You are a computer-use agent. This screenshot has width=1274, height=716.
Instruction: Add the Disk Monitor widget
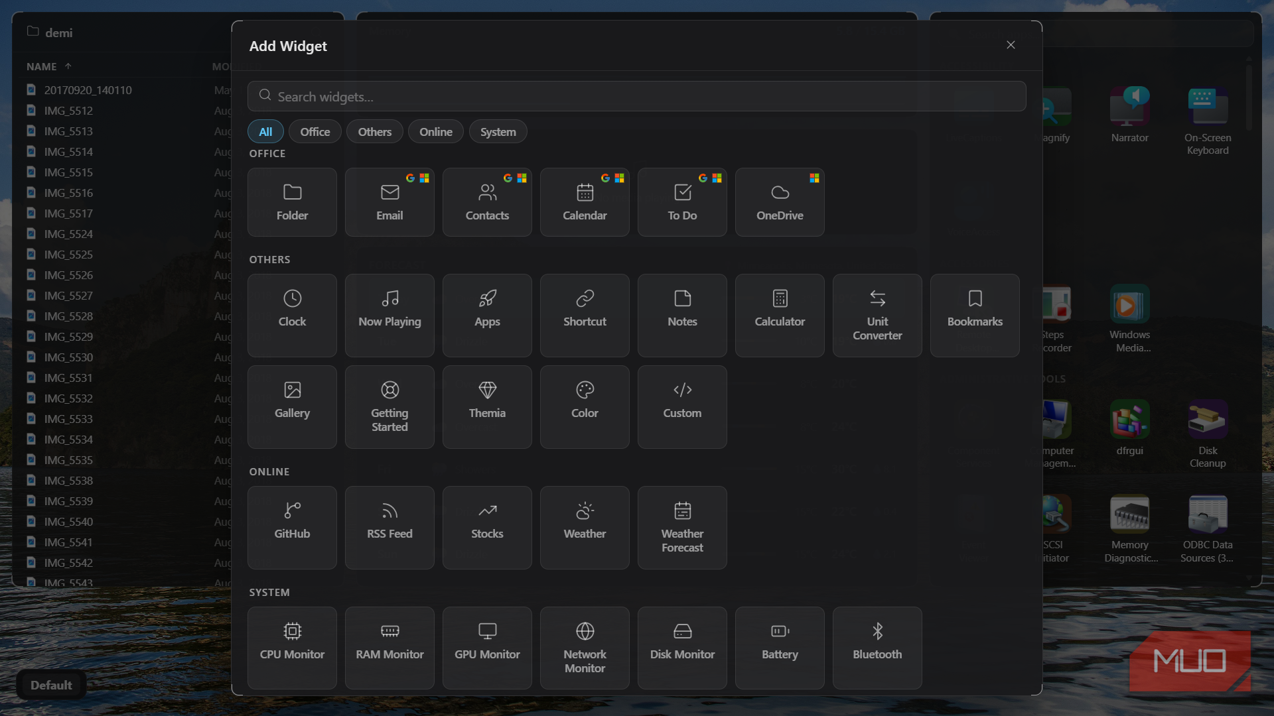click(682, 648)
